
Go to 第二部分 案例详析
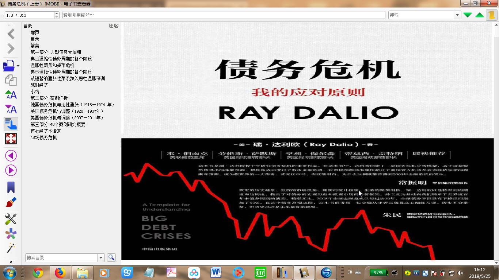coord(49,98)
